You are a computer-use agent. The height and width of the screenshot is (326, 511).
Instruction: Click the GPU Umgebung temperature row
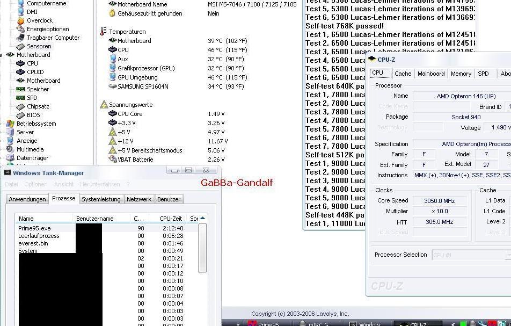[178, 77]
